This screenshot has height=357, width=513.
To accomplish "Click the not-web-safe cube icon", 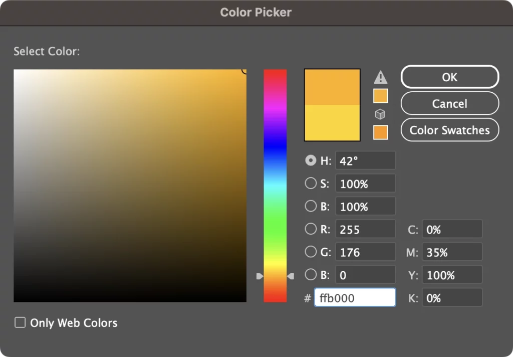I will 381,114.
